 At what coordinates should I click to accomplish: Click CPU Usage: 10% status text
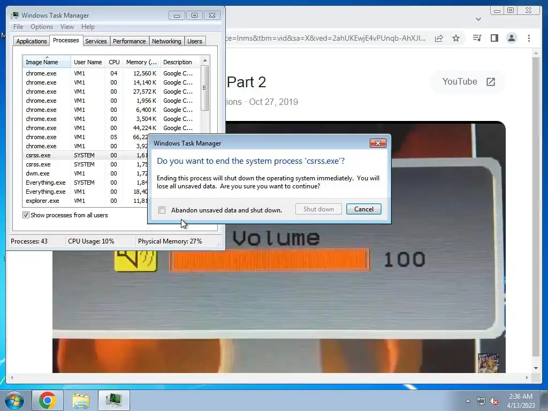91,241
